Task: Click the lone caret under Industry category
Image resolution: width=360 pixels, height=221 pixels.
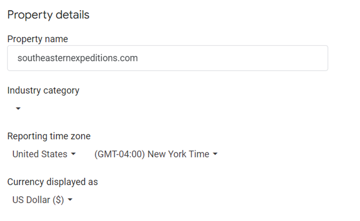Action: coord(18,109)
